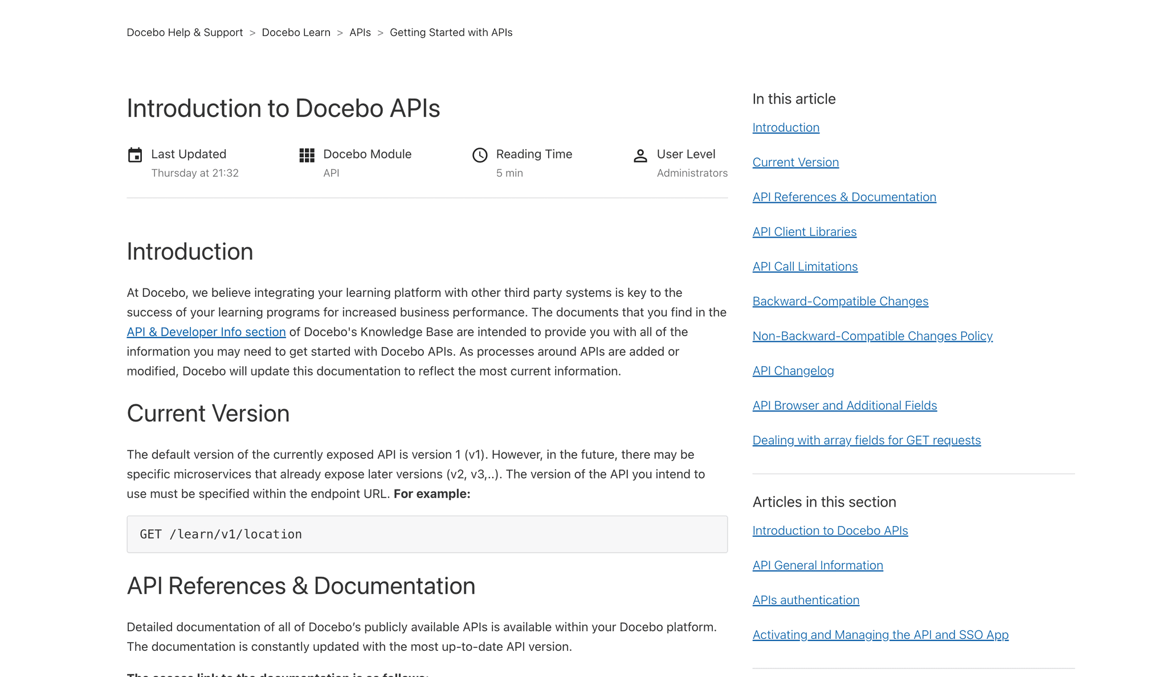Click the API & Developer Info section link

(206, 332)
